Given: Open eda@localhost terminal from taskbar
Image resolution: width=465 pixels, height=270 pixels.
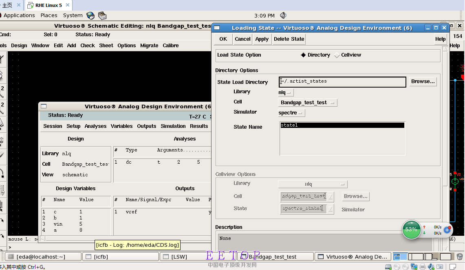Looking at the screenshot, I should [43, 257].
